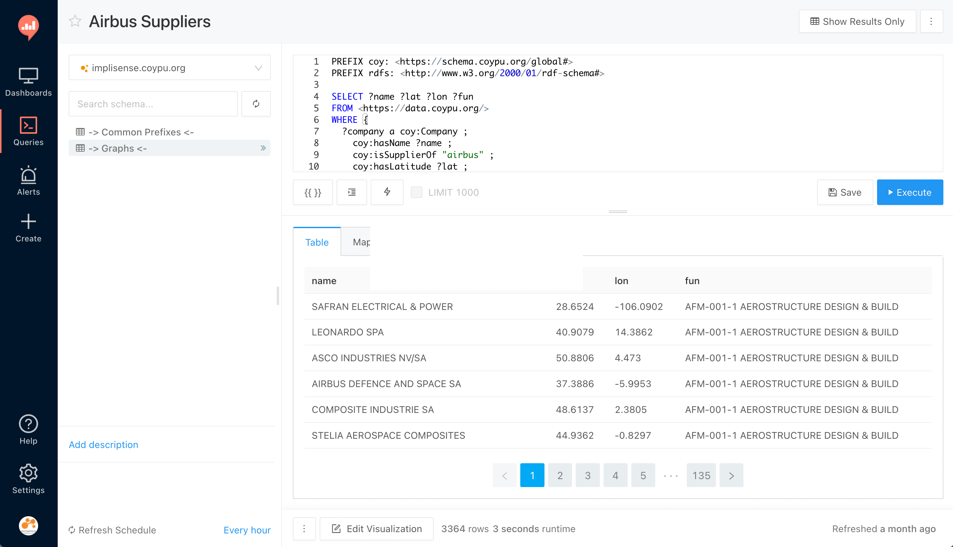Click the Settings icon in sidebar
Image resolution: width=953 pixels, height=547 pixels.
pyautogui.click(x=29, y=473)
